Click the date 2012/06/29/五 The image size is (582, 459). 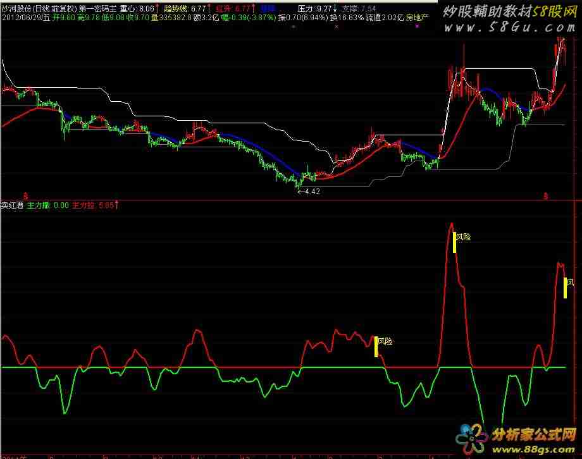(x=25, y=18)
